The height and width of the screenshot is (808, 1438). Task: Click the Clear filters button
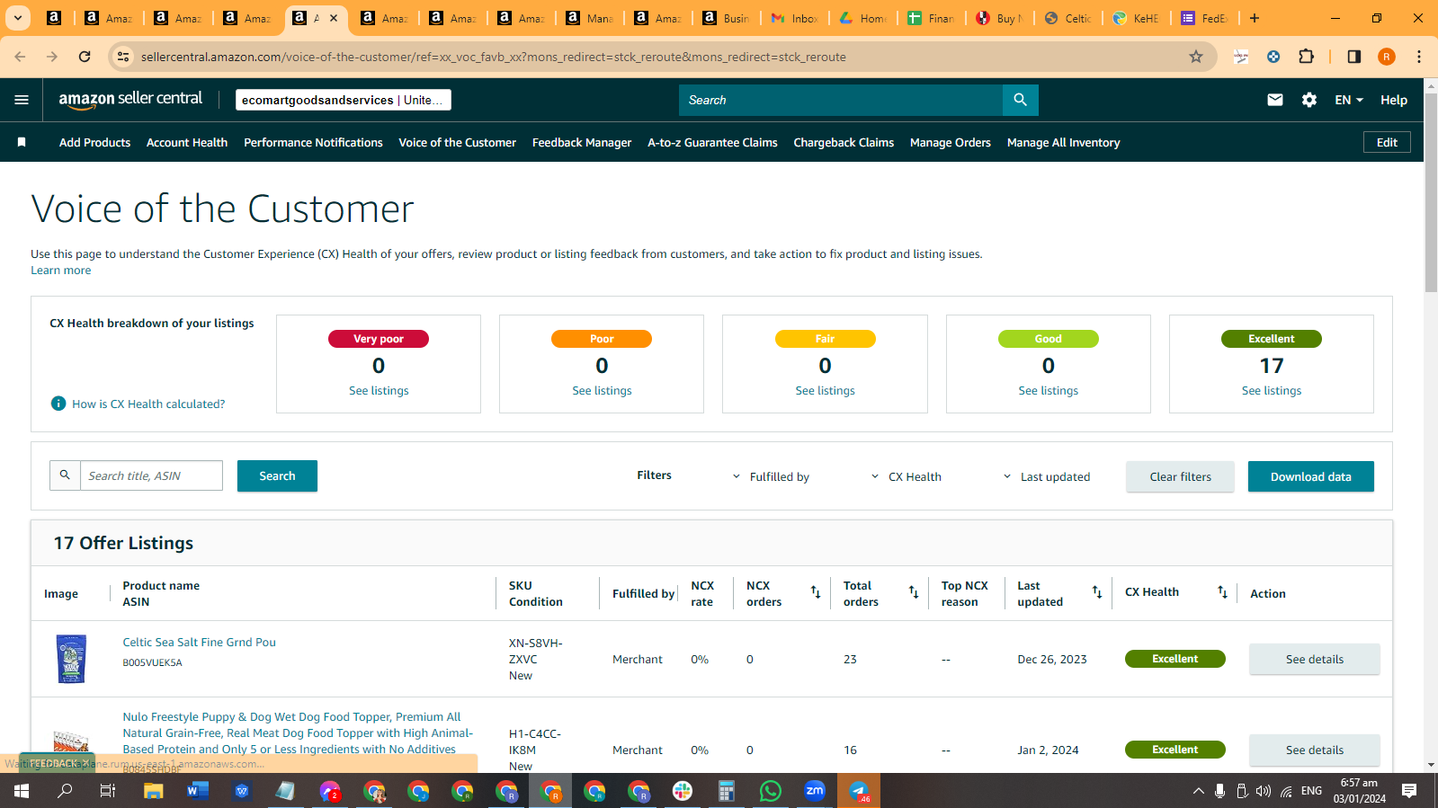pos(1180,476)
